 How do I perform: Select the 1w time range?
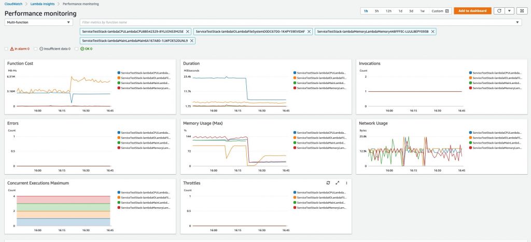422,11
